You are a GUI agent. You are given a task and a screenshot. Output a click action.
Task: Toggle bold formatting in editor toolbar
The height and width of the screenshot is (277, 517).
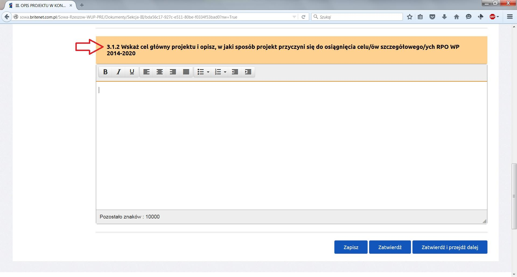(x=105, y=72)
